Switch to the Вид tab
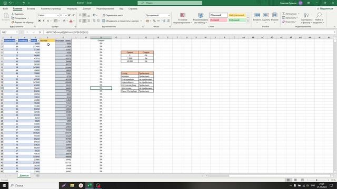337x189 pixels. pos(122,9)
